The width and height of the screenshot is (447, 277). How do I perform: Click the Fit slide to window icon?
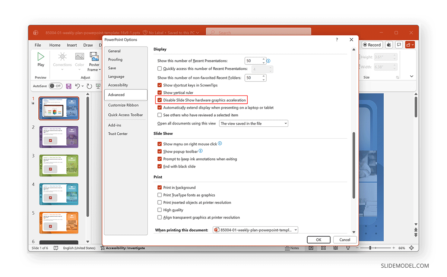tap(411, 248)
